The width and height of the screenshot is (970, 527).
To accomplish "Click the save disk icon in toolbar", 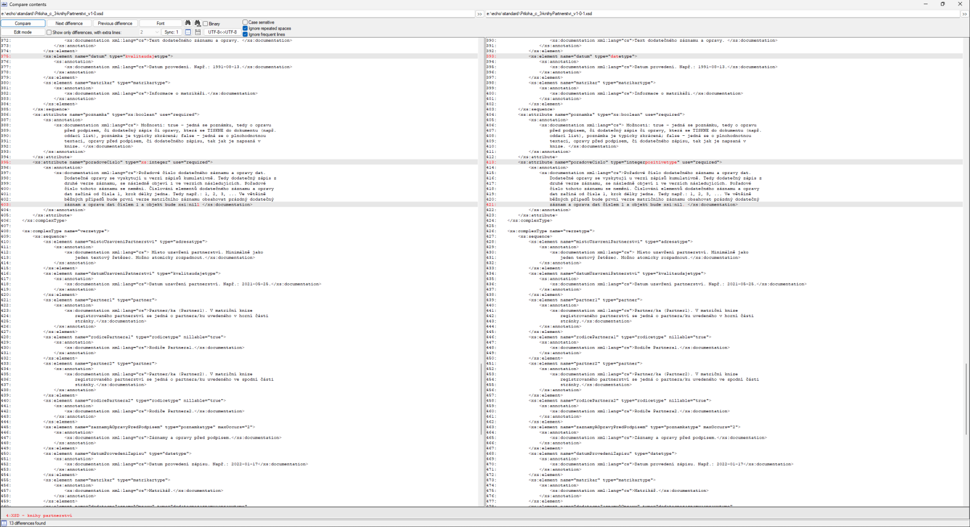I will [198, 32].
